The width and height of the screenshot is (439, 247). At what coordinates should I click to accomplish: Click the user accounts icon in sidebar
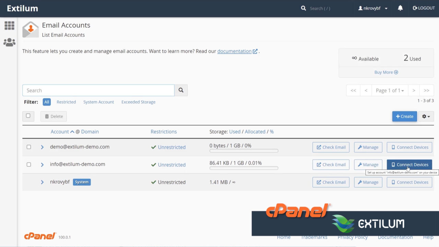point(9,42)
